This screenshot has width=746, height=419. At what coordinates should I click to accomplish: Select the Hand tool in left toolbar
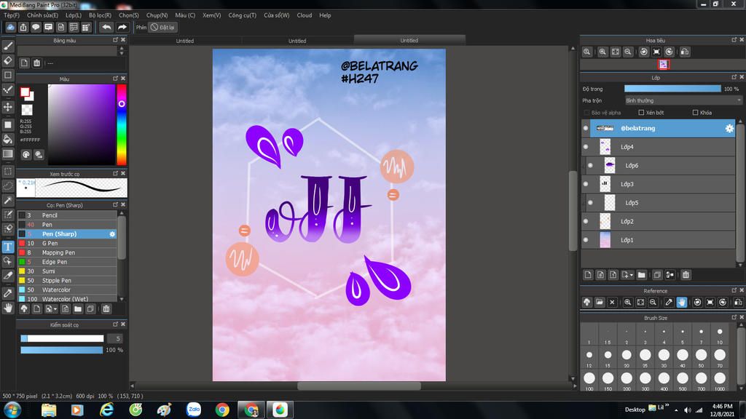click(8, 308)
